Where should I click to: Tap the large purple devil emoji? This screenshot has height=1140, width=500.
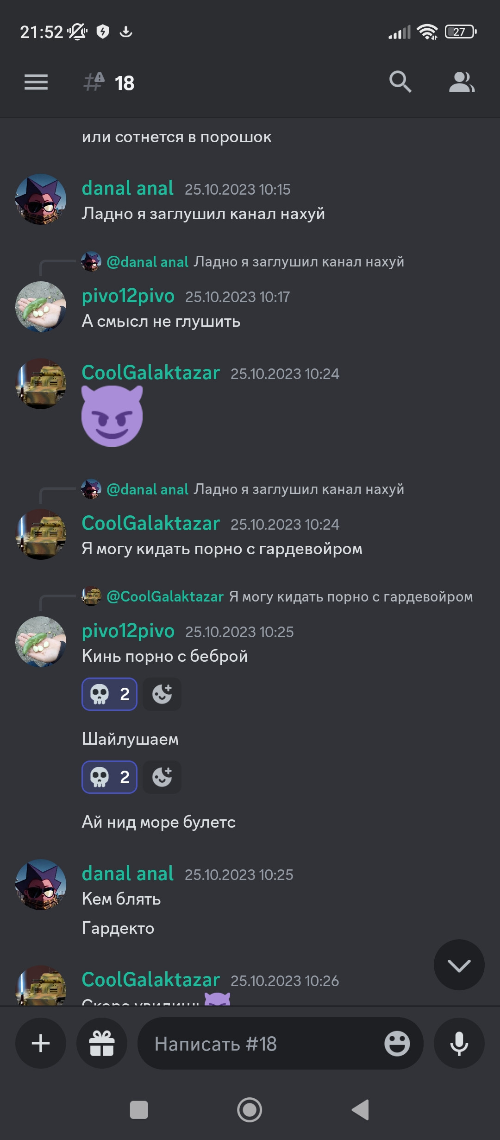coord(112,416)
